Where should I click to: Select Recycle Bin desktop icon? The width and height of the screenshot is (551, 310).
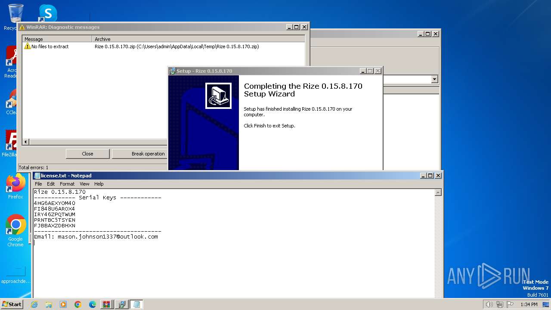pyautogui.click(x=15, y=17)
